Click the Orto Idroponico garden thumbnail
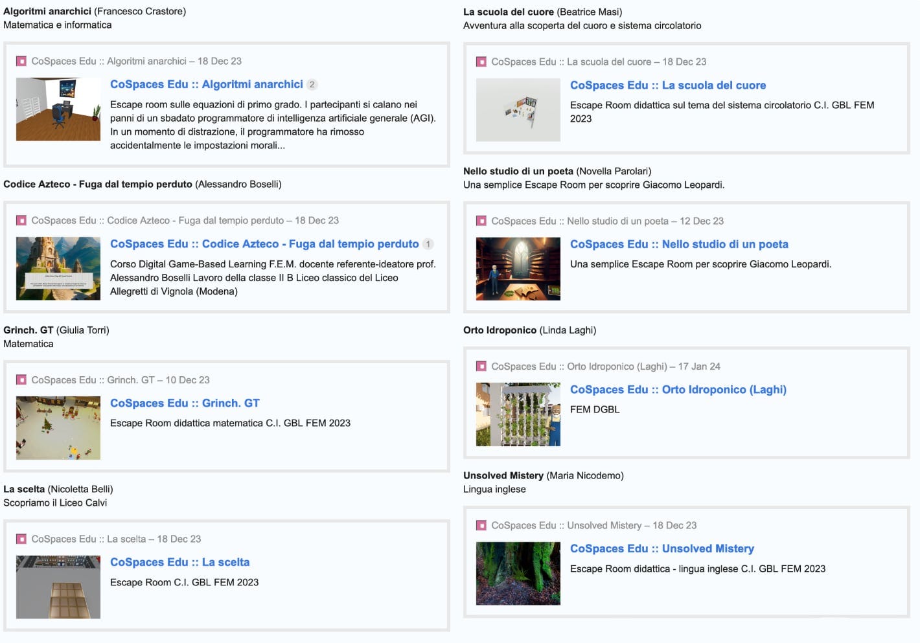Screen dimensions: 920x643 (518, 414)
